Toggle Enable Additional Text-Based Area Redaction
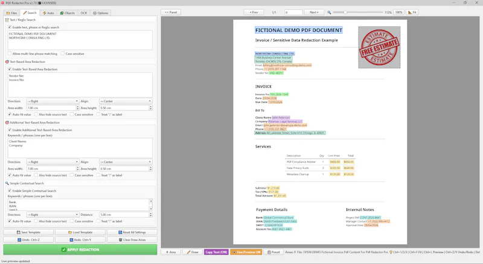483x264 pixels. (x=10, y=130)
